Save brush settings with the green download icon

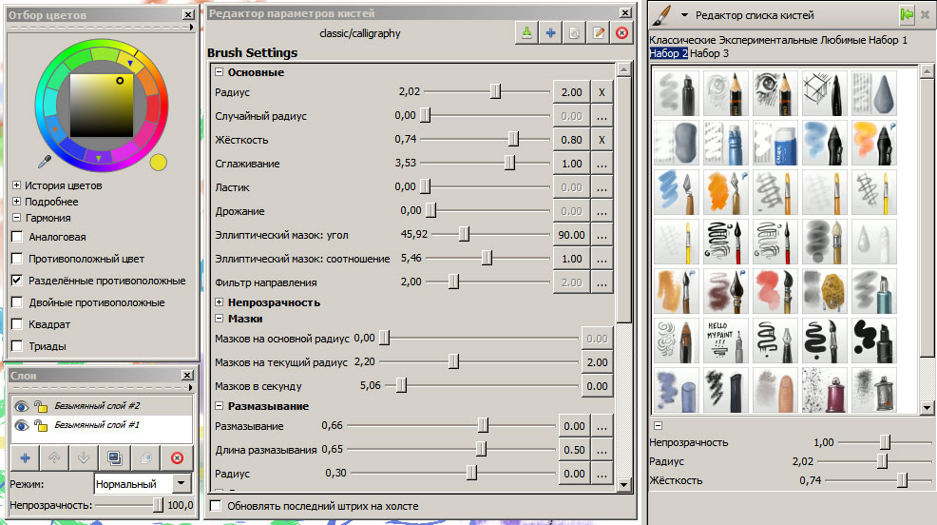(x=526, y=33)
